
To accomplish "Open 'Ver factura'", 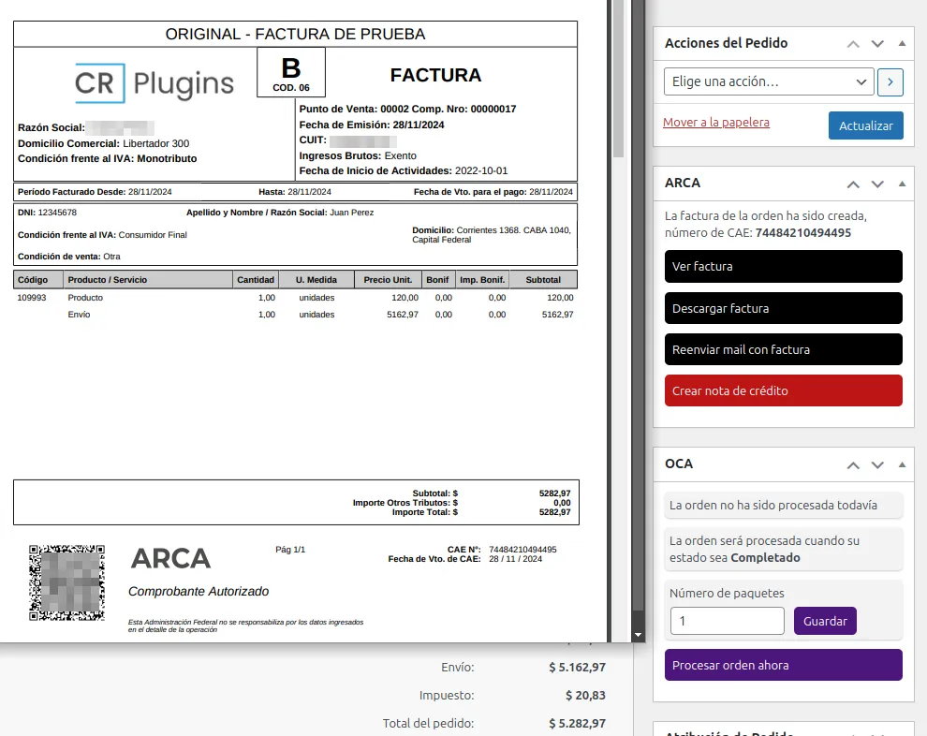I will coord(783,266).
